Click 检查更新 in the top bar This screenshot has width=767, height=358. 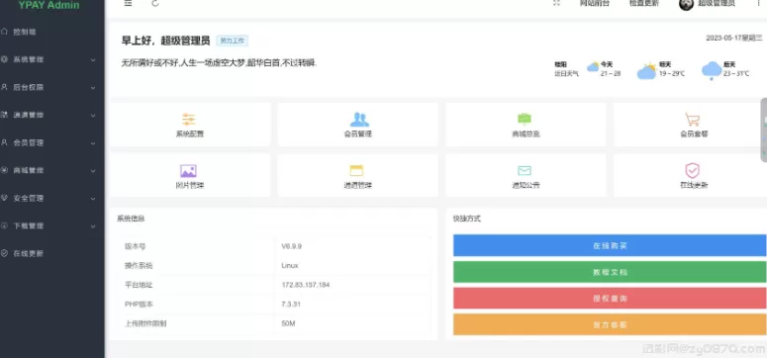(x=643, y=3)
